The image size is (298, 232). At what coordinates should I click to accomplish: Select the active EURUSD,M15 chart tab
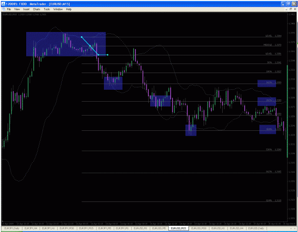pyautogui.click(x=178, y=228)
